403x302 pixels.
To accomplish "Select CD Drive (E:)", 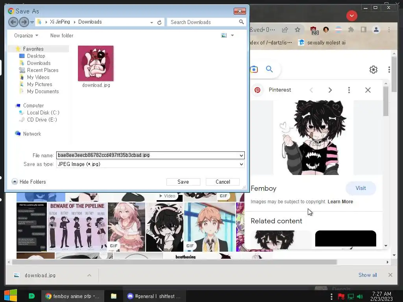I will (x=42, y=120).
